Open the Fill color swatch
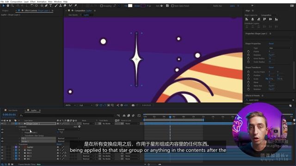296x166 pixels. 130,6
